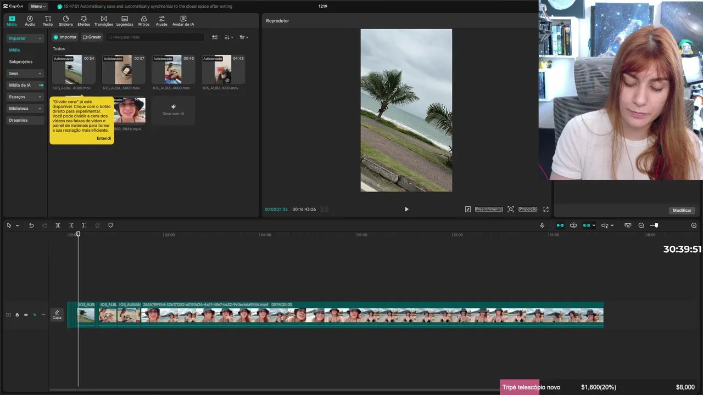This screenshot has width=703, height=395.
Task: Delete right of playhead split tool
Action: (x=84, y=225)
